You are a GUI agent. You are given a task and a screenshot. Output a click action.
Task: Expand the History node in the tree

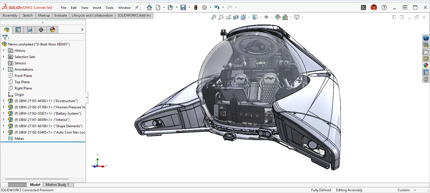click(x=3, y=50)
